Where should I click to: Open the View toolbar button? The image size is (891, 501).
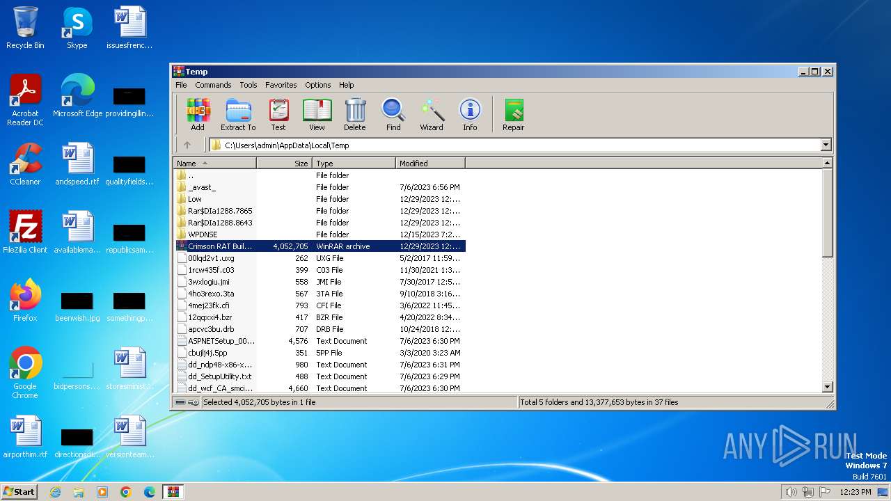(317, 114)
